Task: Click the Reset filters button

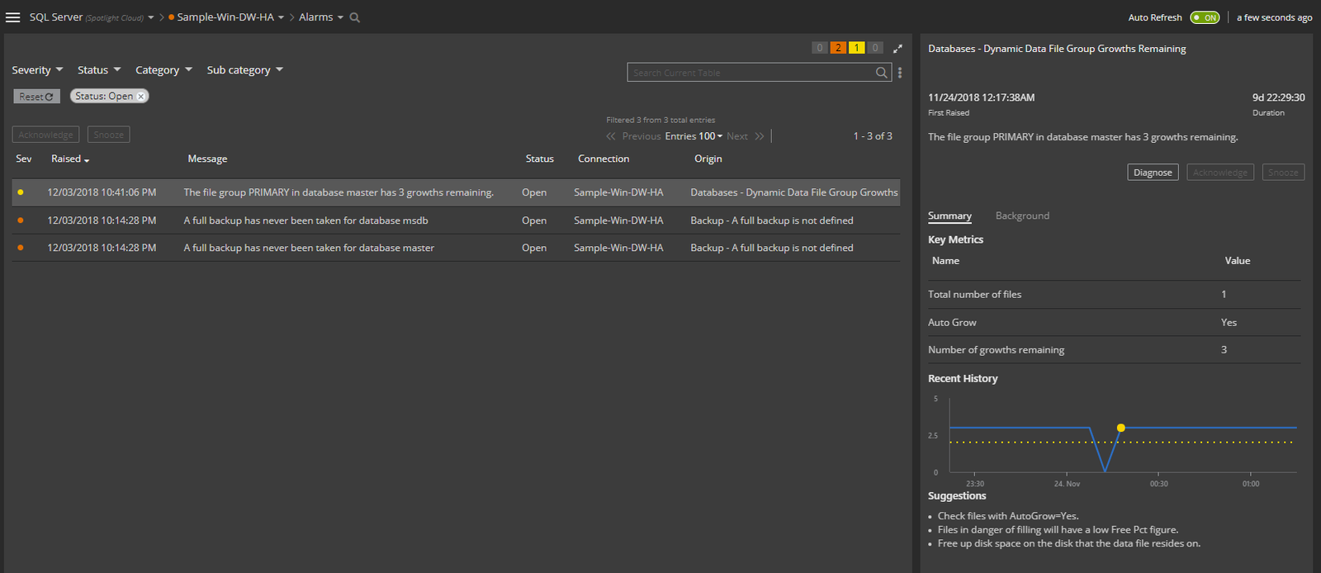Action: tap(36, 97)
